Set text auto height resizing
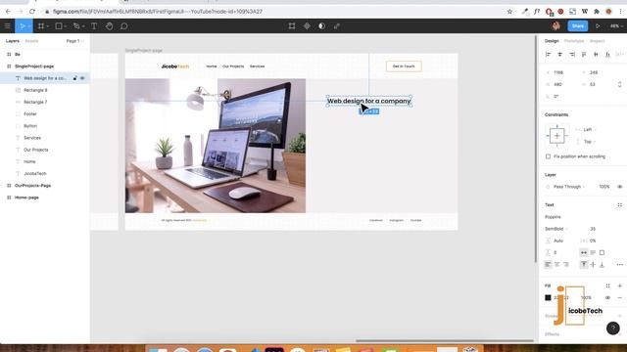 coord(593,252)
